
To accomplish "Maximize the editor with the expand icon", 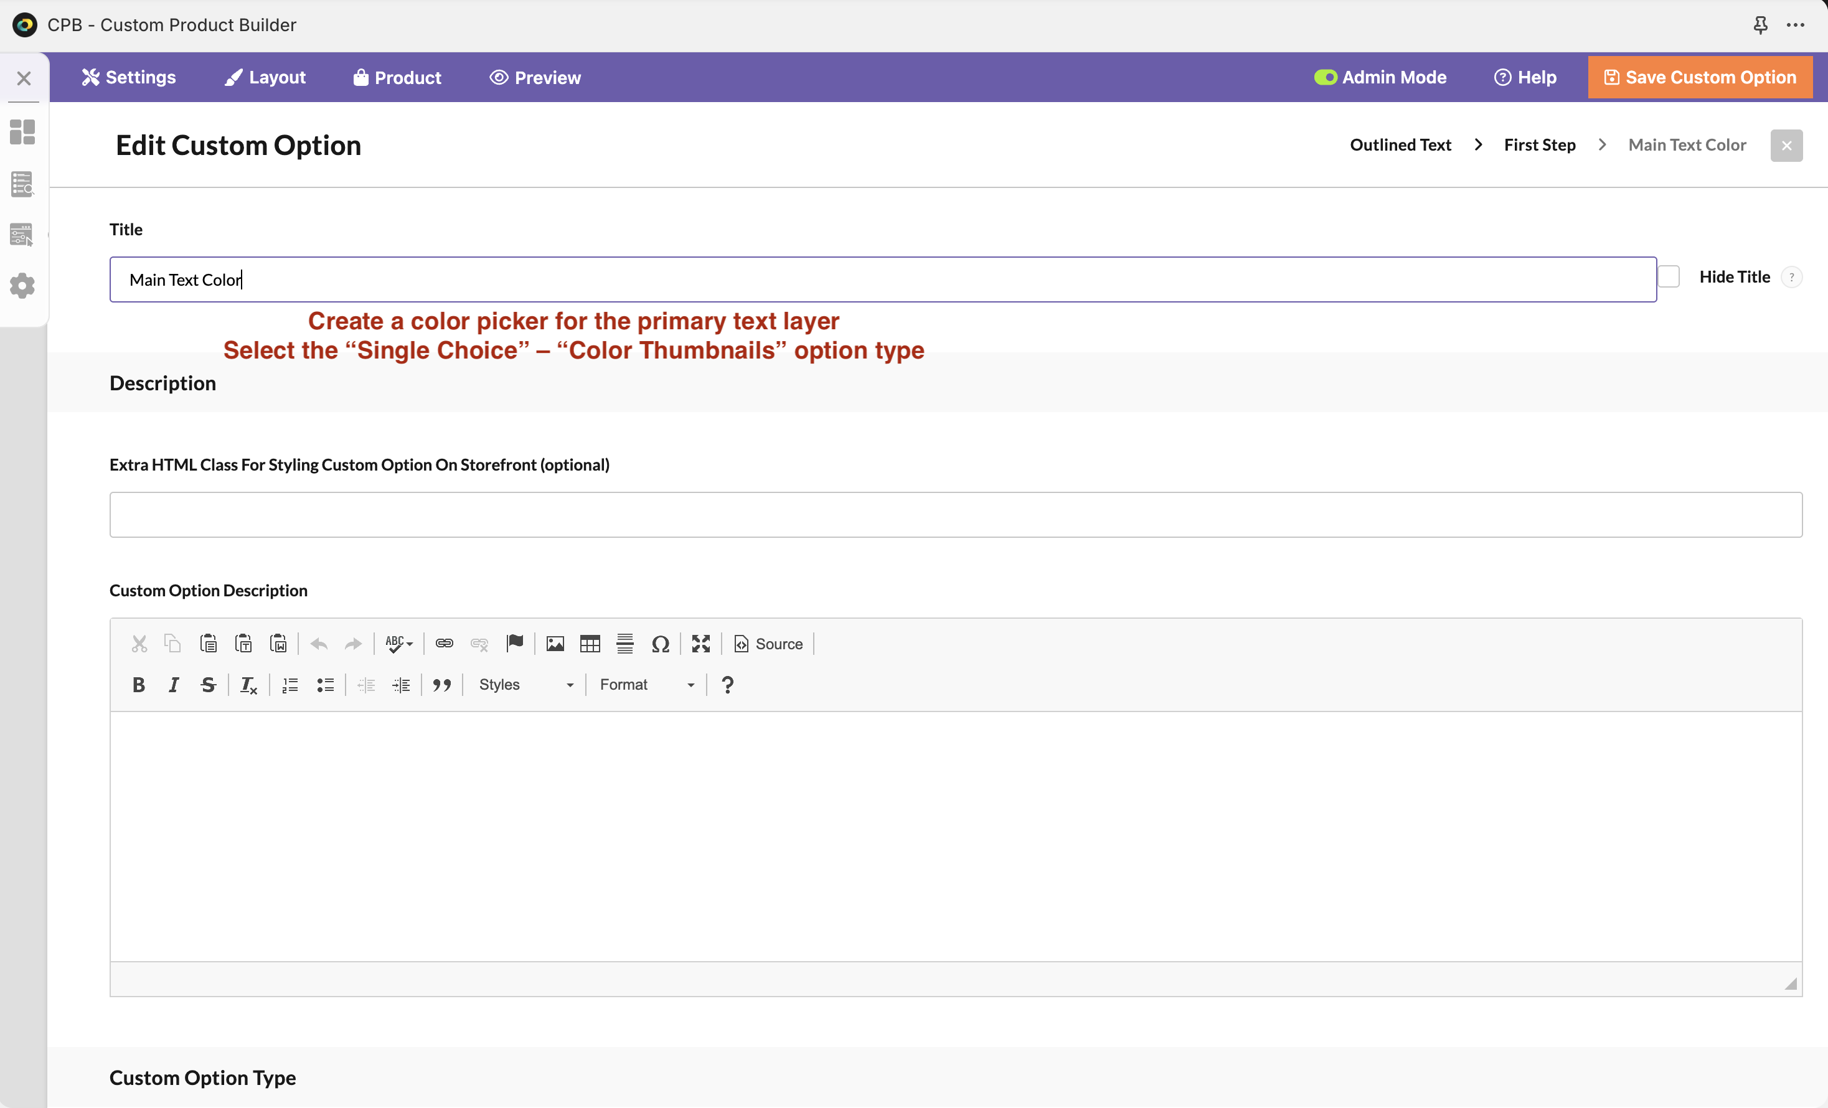I will tap(701, 644).
